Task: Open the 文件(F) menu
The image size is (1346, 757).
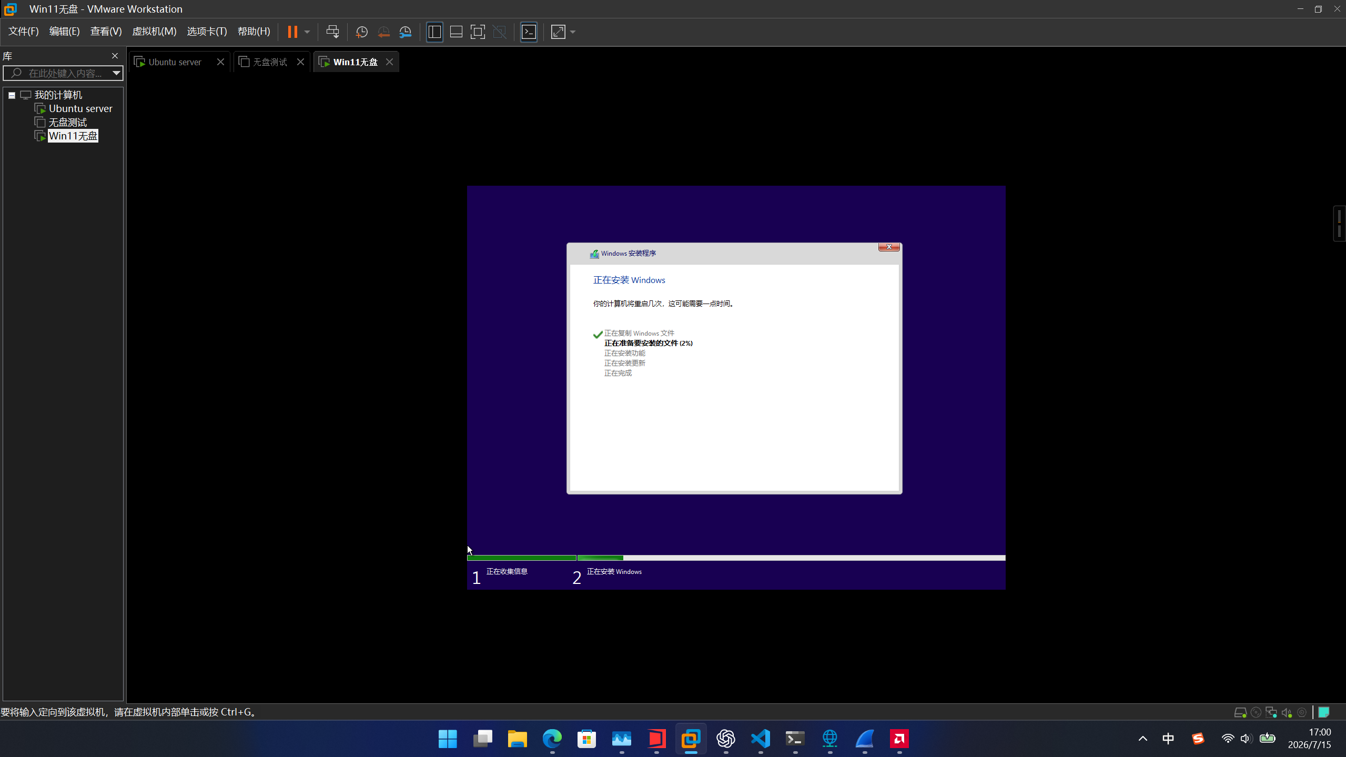Action: (x=24, y=32)
